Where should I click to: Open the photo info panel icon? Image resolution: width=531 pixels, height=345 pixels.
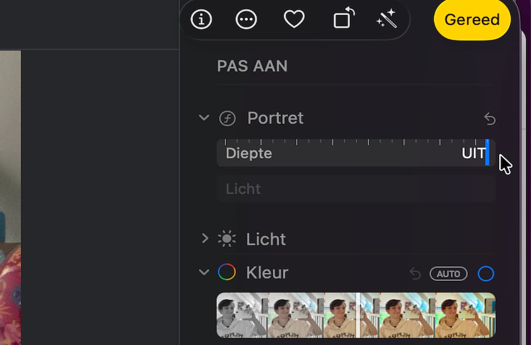[x=201, y=19]
